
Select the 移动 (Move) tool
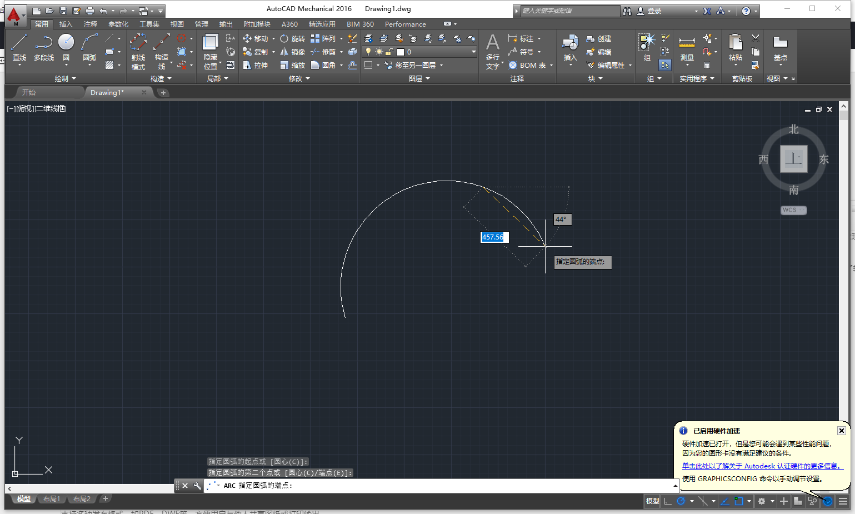click(x=256, y=38)
